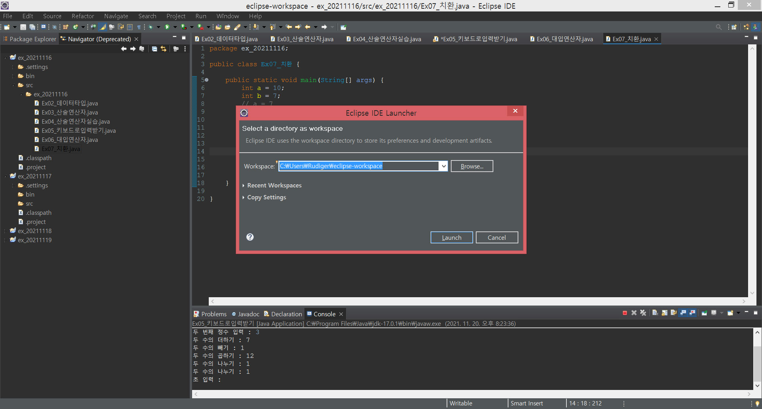Toggle Show Console on Standard Out
The image size is (762, 409).
click(x=683, y=313)
